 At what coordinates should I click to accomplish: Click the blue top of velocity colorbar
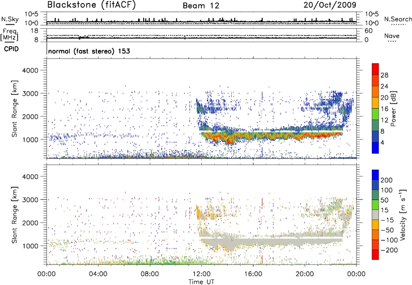[x=375, y=175]
